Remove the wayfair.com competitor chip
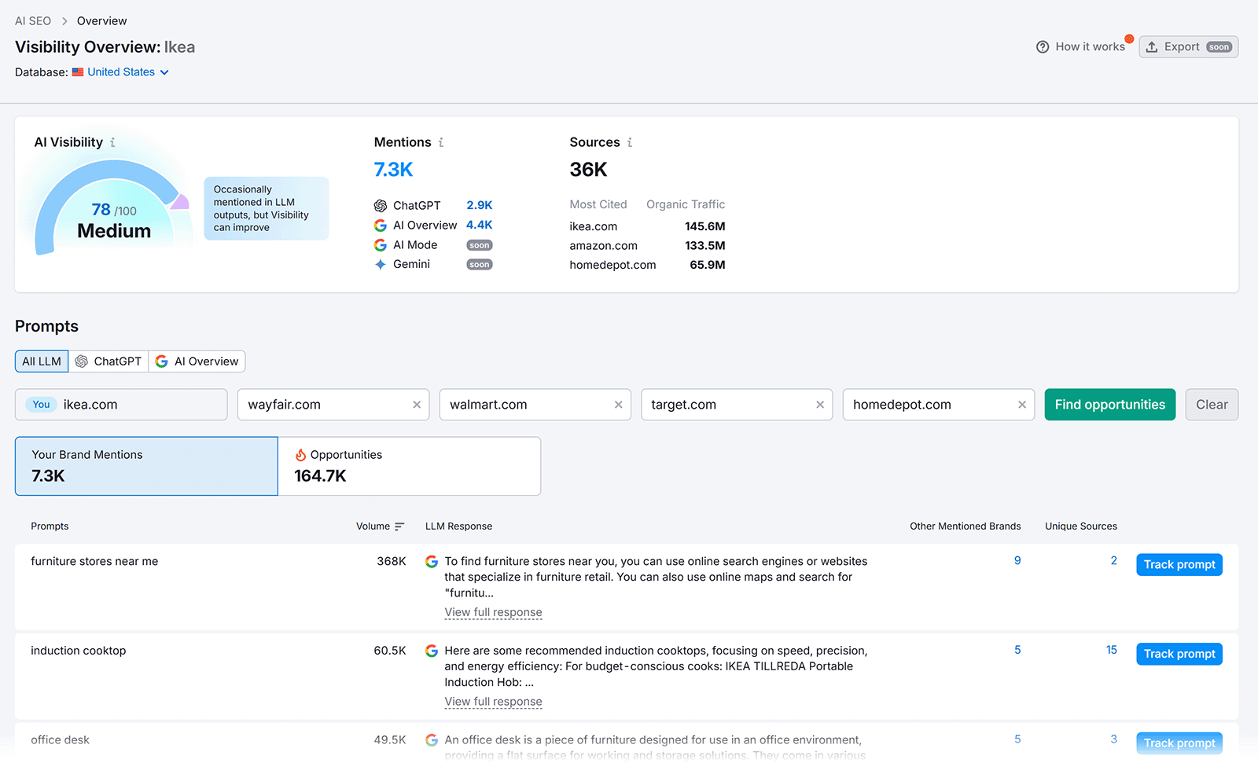The height and width of the screenshot is (763, 1258). [x=417, y=404]
